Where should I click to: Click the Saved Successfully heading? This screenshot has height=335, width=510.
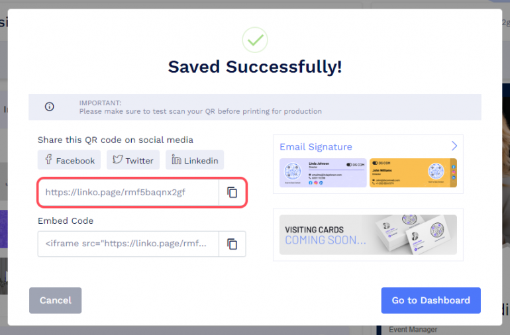coord(255,67)
